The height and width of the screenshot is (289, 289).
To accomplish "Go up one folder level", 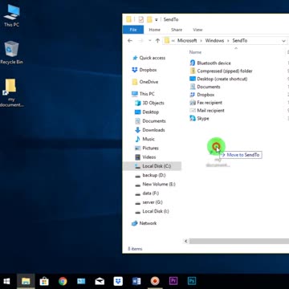I will (x=157, y=41).
